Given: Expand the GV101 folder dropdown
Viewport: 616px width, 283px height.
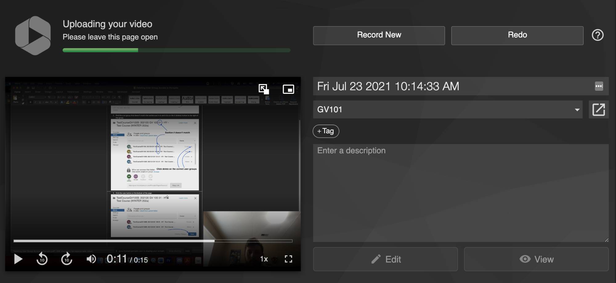Looking at the screenshot, I should pyautogui.click(x=577, y=110).
